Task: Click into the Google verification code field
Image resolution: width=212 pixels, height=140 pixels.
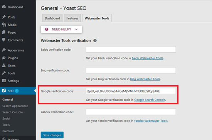Action: point(131,91)
